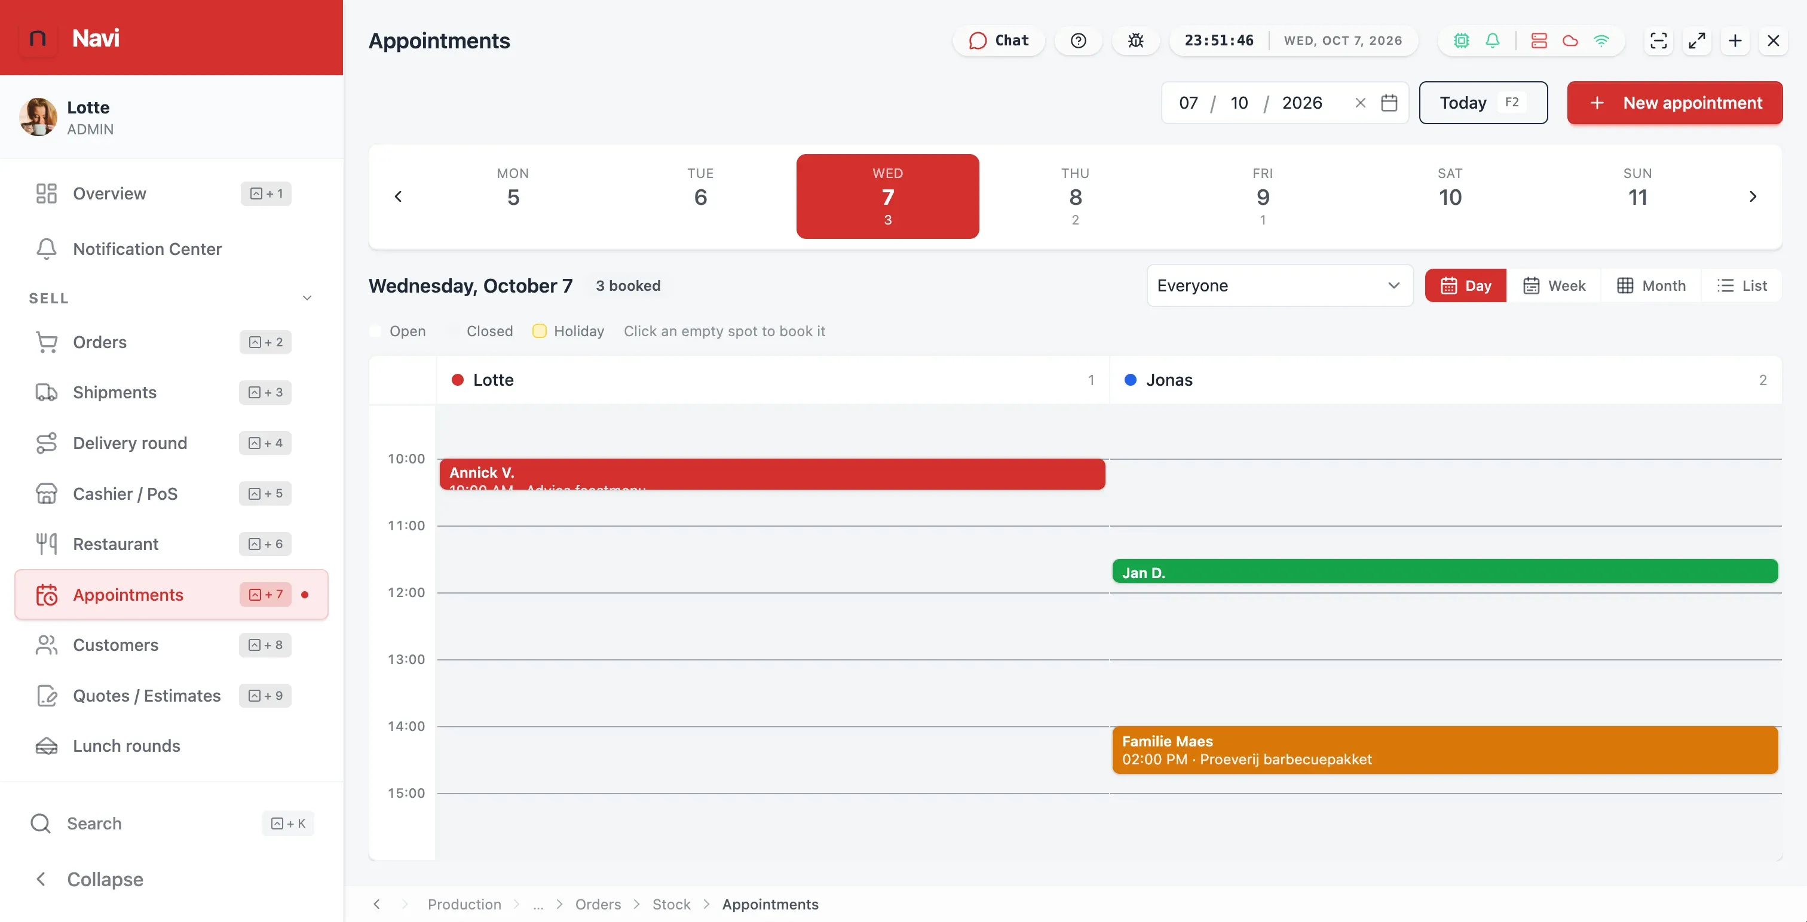Viewport: 1807px width, 922px height.
Task: Click the Production breadcrumb link
Action: (x=464, y=905)
